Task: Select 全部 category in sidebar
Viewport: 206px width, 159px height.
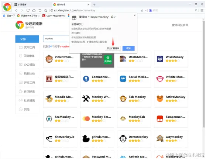Action: (x=27, y=39)
